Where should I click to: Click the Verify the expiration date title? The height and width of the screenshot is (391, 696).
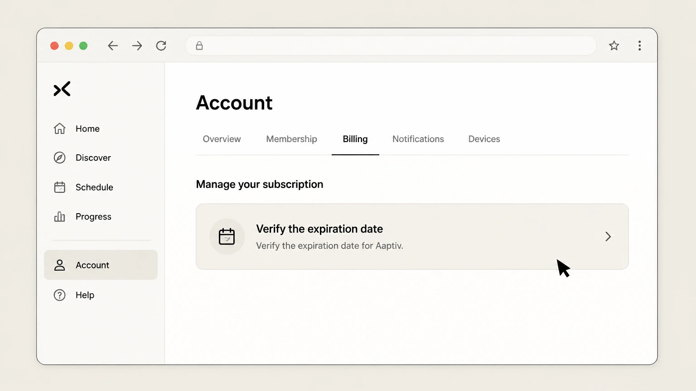point(319,229)
